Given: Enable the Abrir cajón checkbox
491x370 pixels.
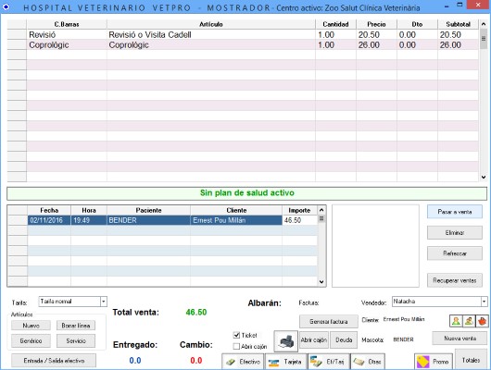Looking at the screenshot, I should point(237,346).
